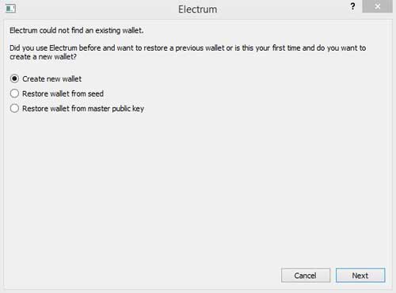Open help with the question mark button
The image size is (396, 293).
(352, 6)
